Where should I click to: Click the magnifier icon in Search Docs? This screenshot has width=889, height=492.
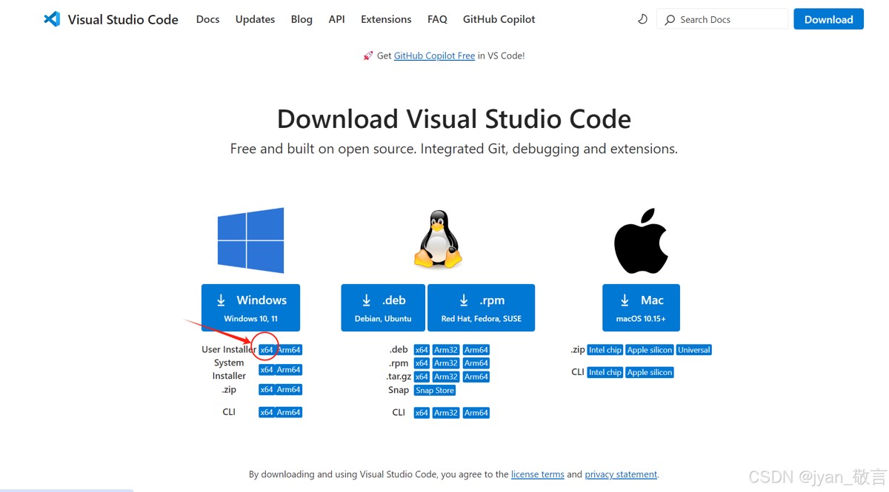(670, 20)
